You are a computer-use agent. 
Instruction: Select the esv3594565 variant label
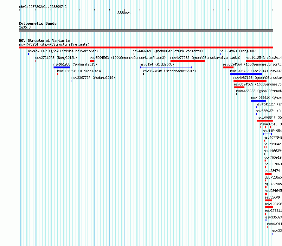[x=258, y=84]
